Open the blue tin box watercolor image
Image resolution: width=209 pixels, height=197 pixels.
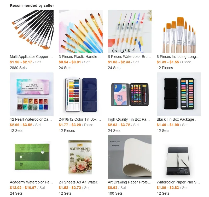click(81, 94)
